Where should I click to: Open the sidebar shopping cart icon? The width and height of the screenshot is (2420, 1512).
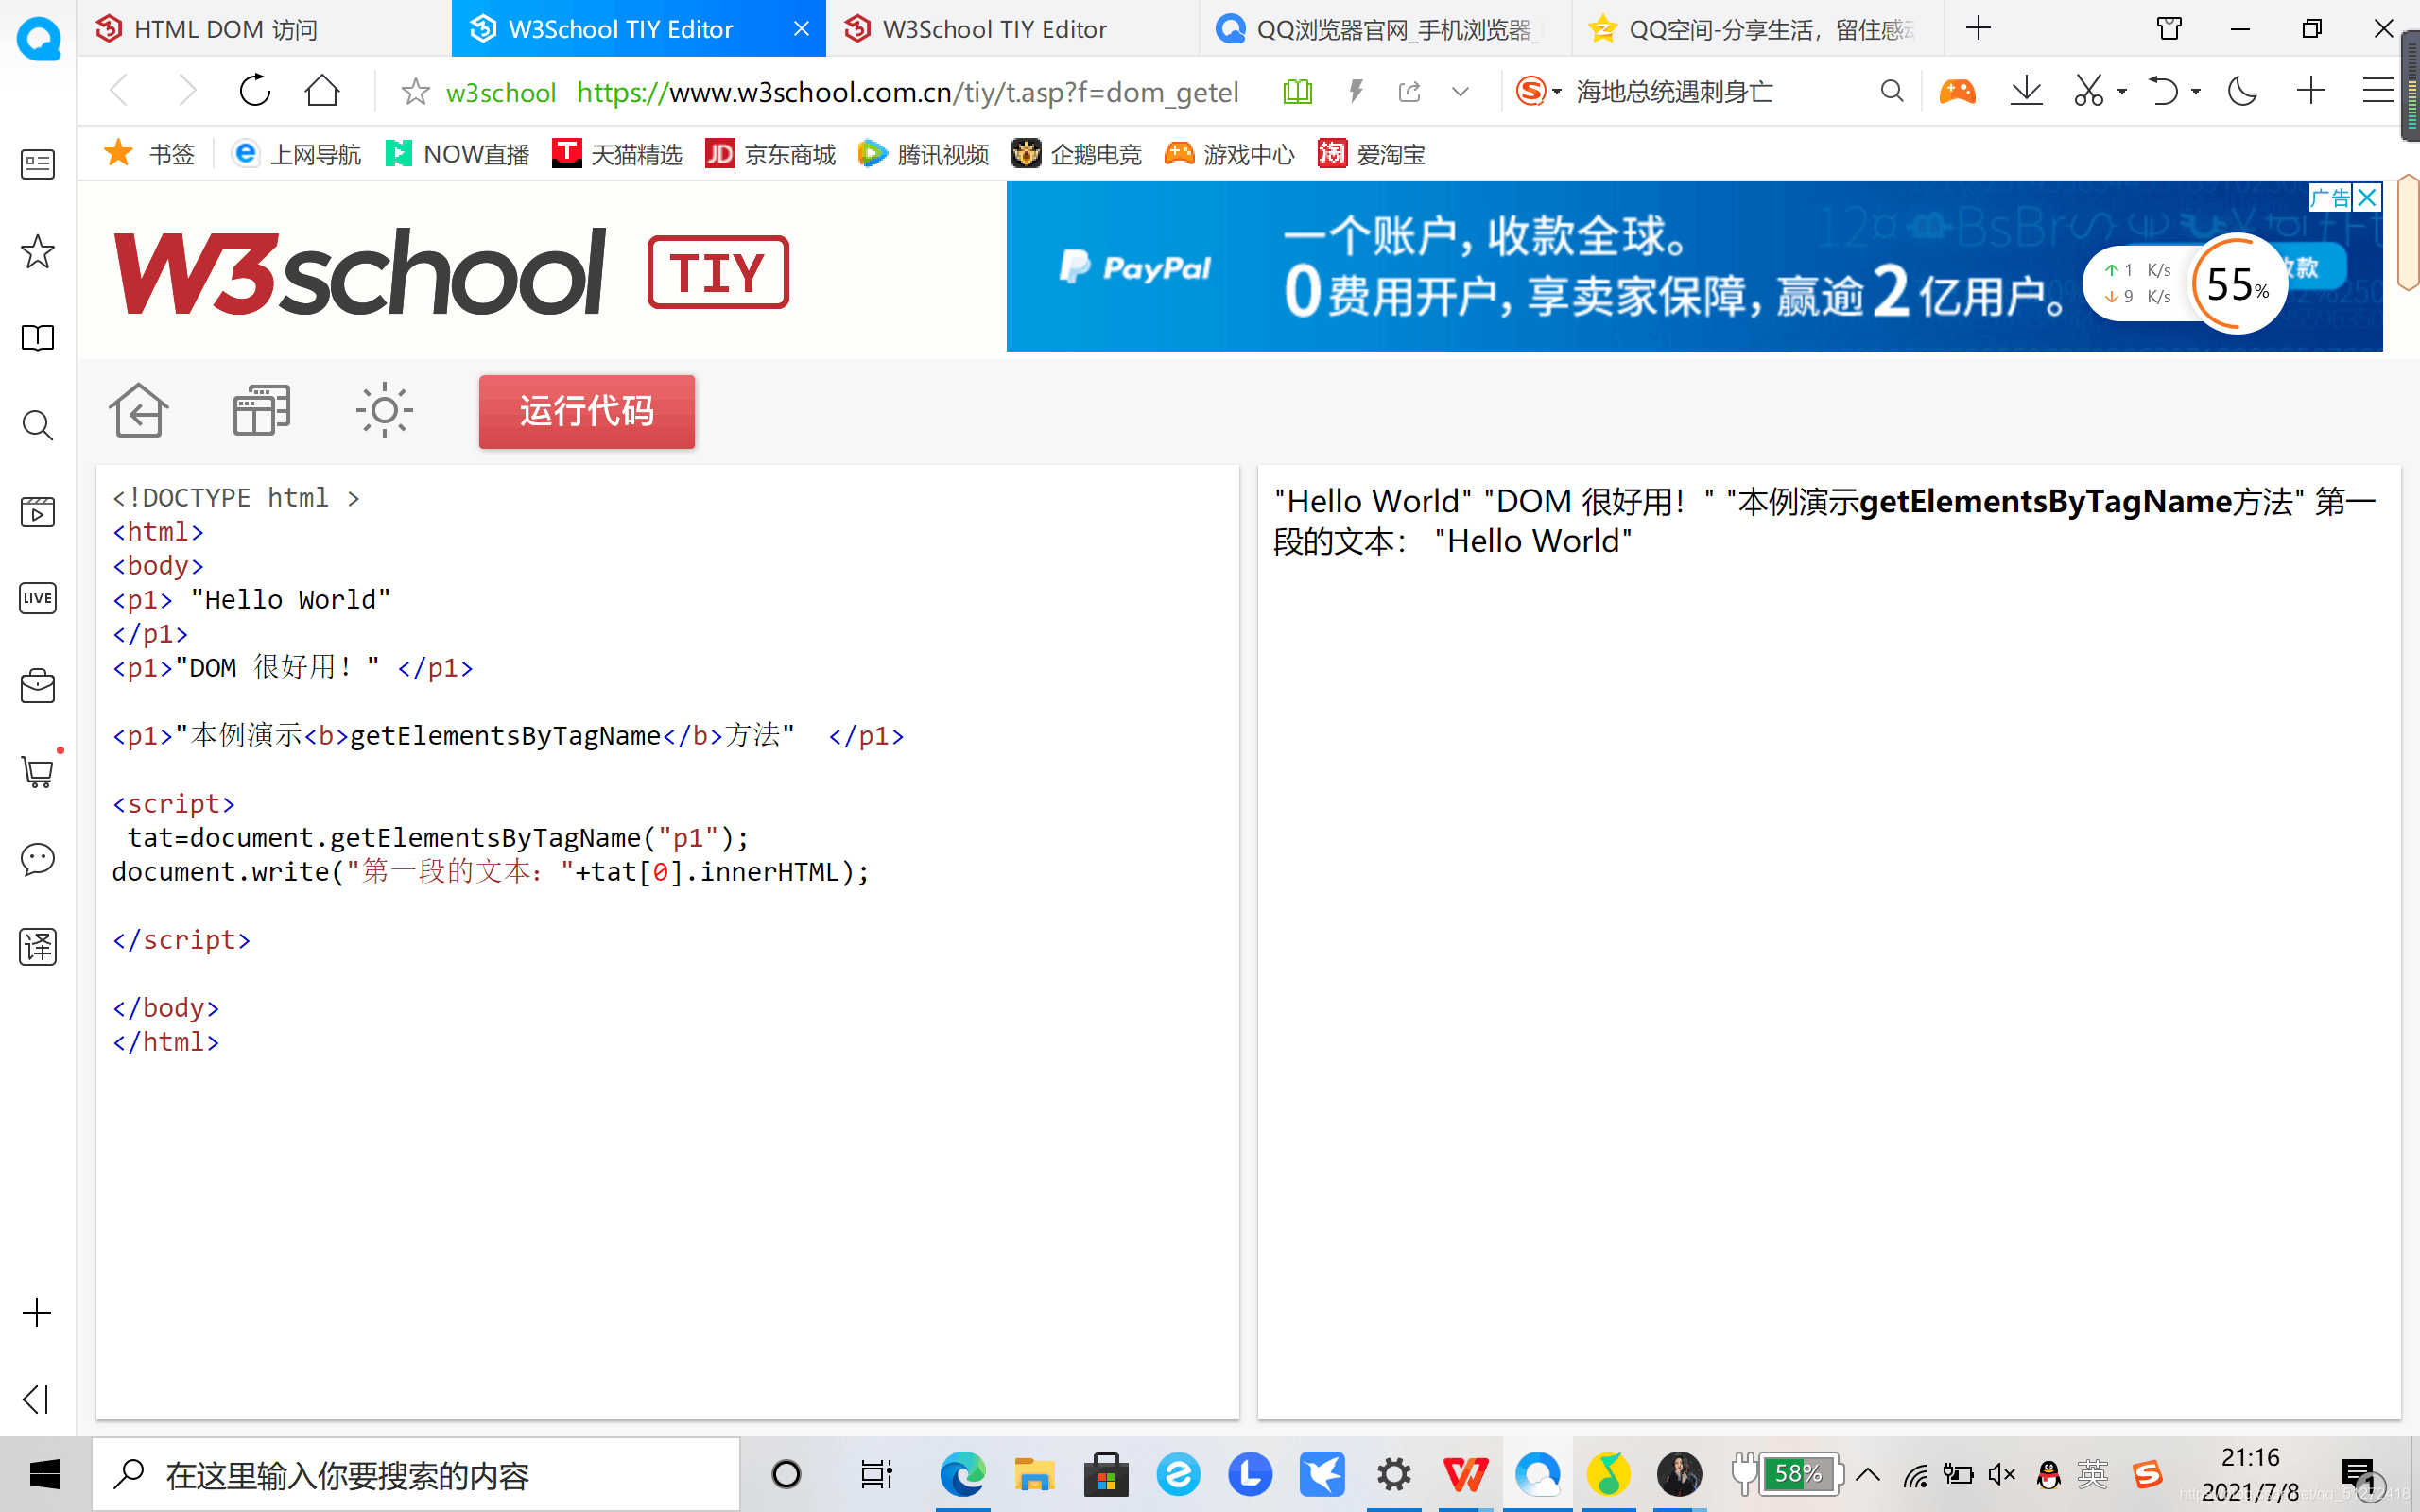(x=38, y=772)
